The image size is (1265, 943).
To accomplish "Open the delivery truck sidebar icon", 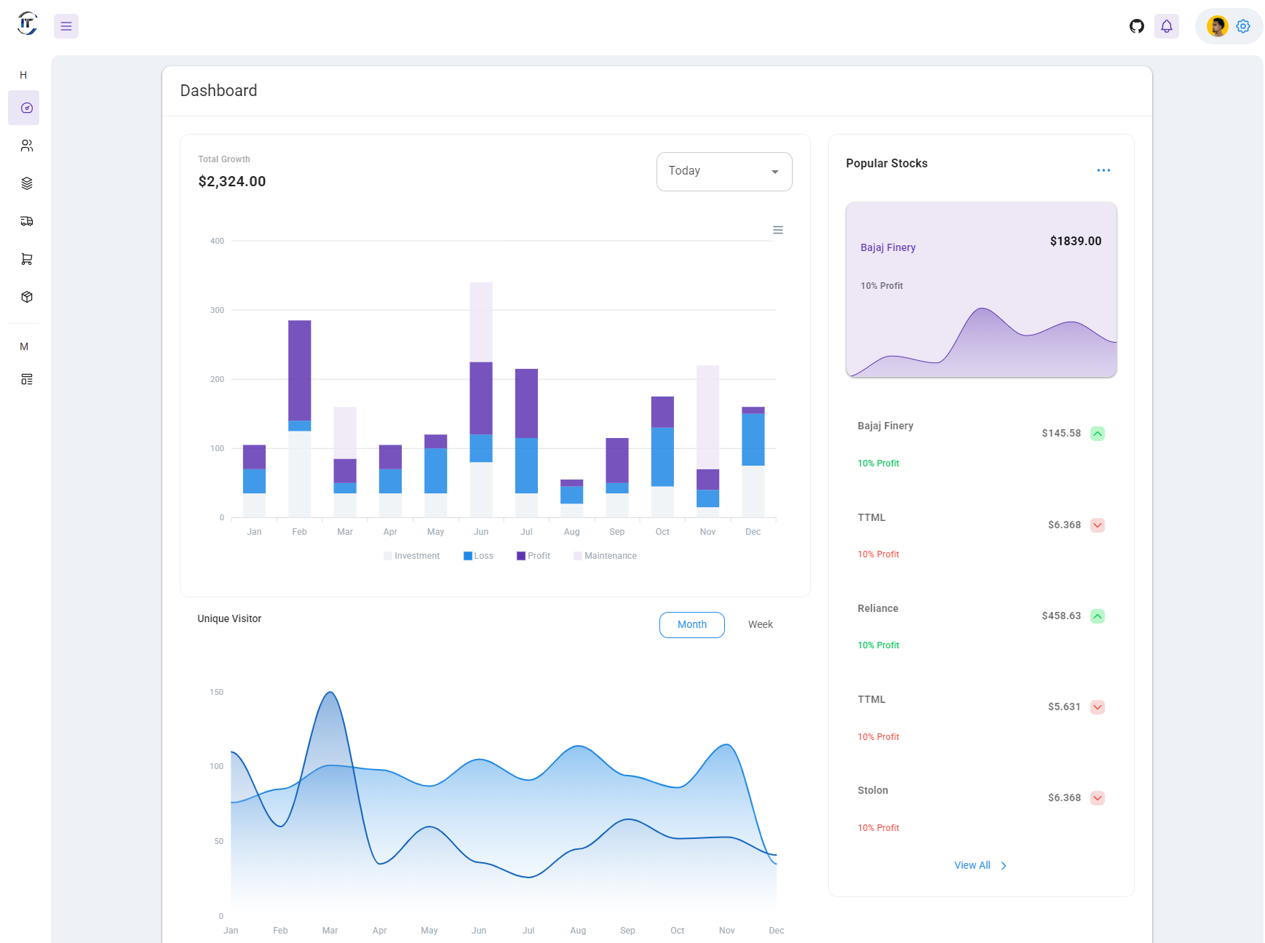I will (27, 221).
